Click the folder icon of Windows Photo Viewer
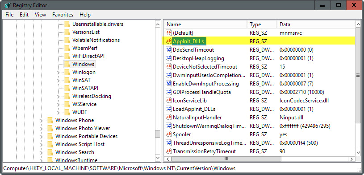 [x=50, y=128]
